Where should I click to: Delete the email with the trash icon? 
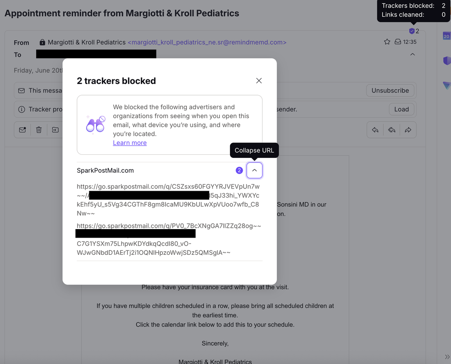39,129
